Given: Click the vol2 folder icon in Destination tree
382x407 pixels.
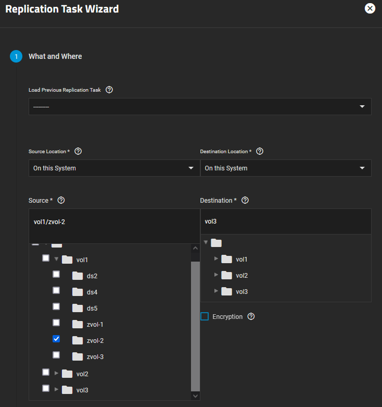Looking at the screenshot, I should (x=226, y=275).
